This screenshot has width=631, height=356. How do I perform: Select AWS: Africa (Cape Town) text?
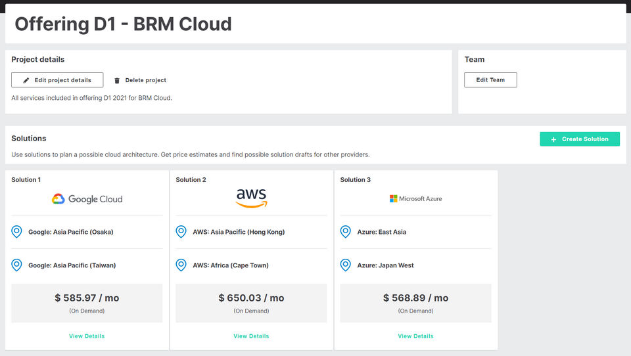click(x=231, y=265)
